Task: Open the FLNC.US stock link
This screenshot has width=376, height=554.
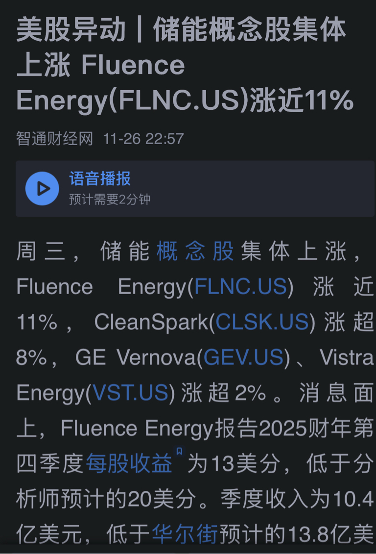Action: [240, 286]
